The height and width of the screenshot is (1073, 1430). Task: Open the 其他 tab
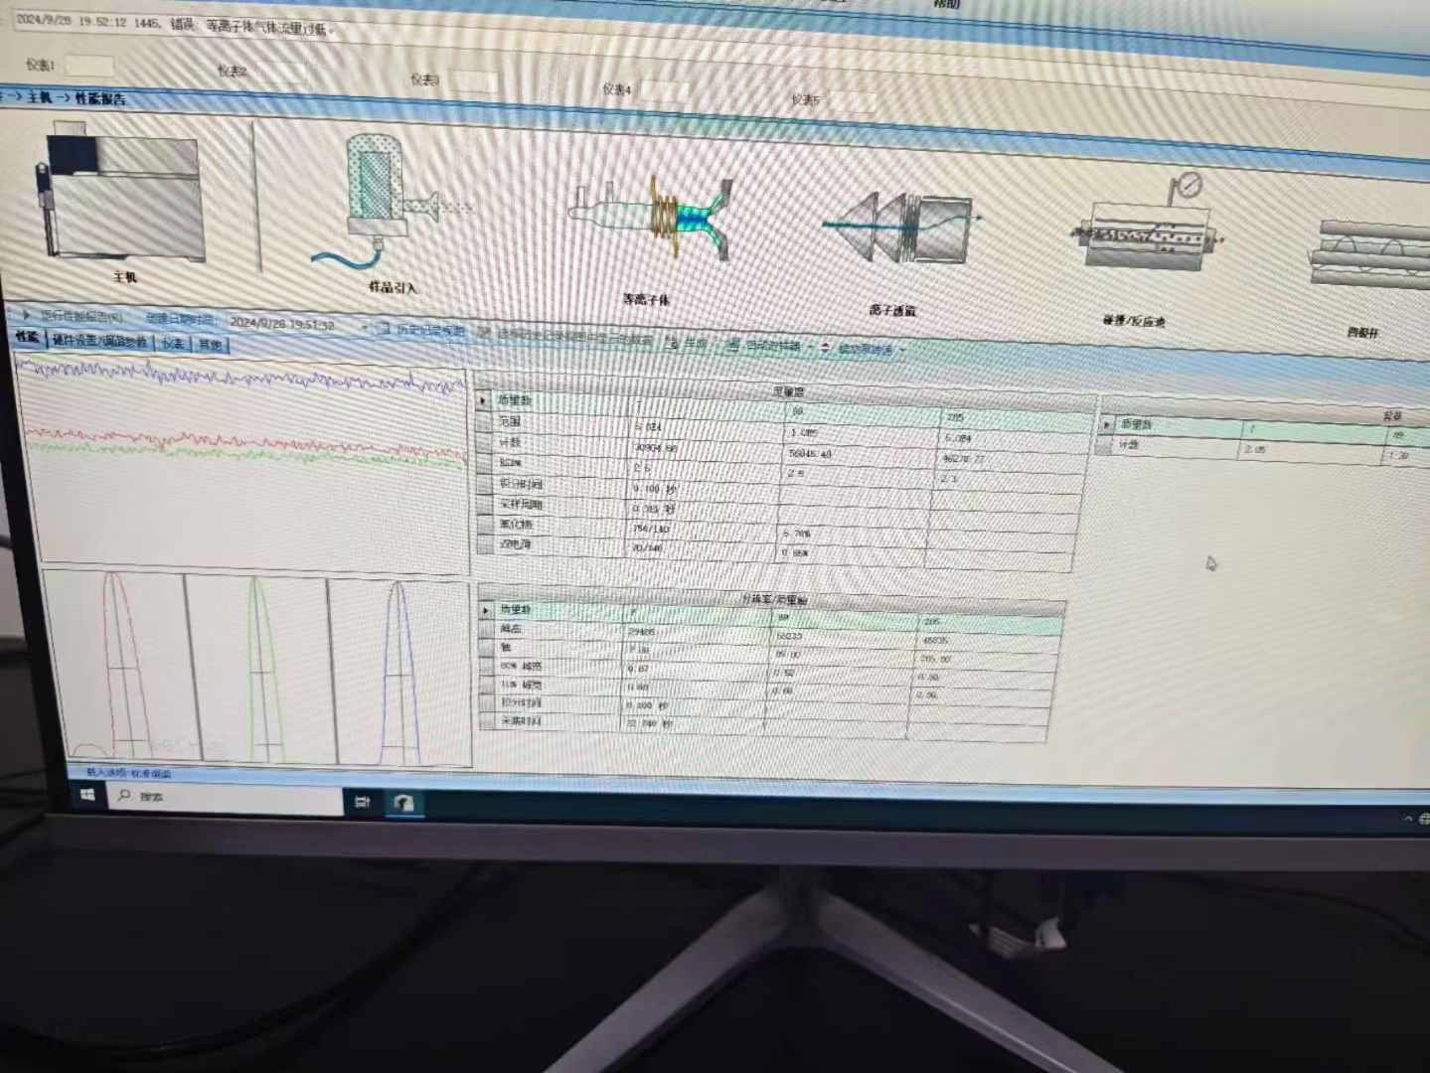click(210, 345)
